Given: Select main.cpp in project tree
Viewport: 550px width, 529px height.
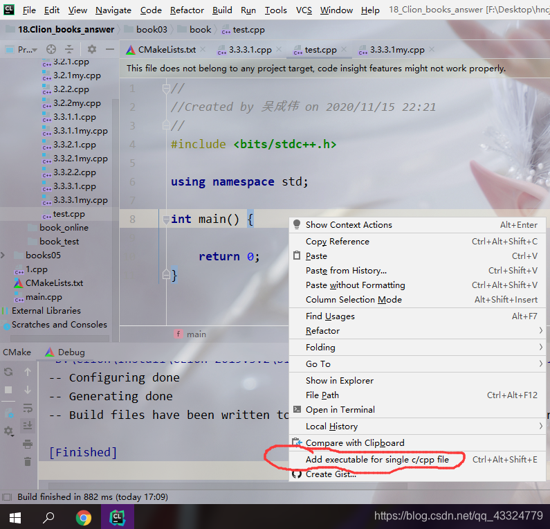Looking at the screenshot, I should [38, 297].
